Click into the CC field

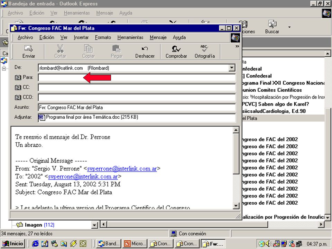click(137, 87)
